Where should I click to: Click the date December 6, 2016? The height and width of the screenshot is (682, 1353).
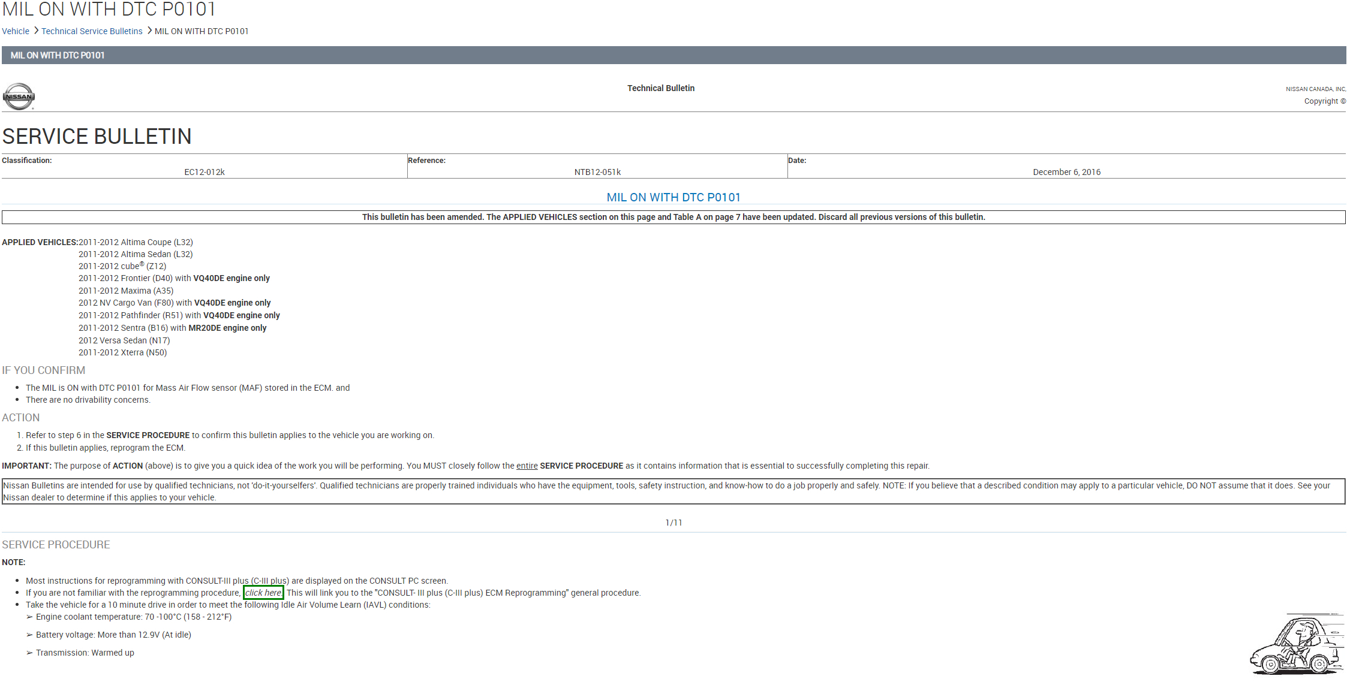tap(1066, 172)
